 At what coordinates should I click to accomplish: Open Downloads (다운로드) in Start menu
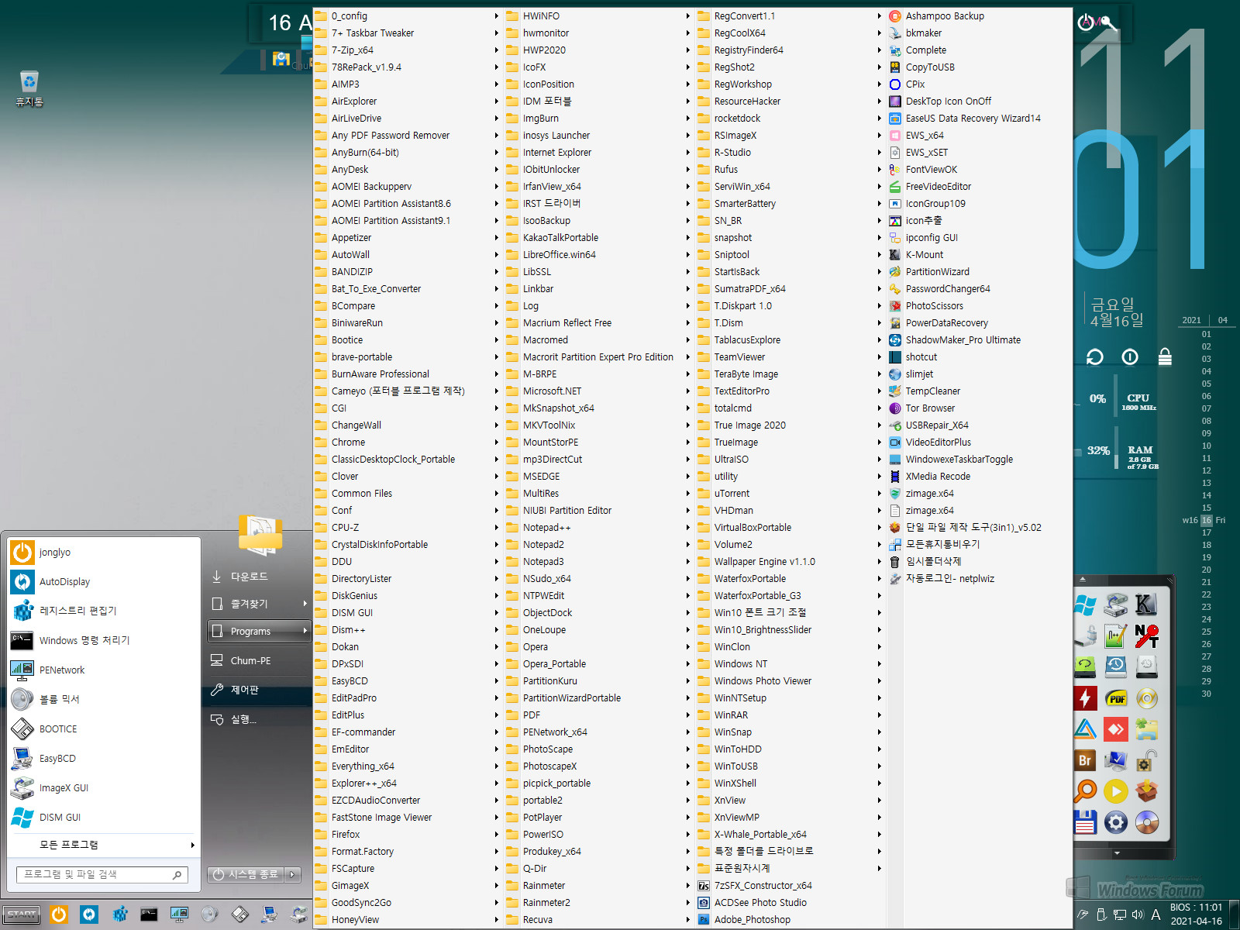(259, 577)
